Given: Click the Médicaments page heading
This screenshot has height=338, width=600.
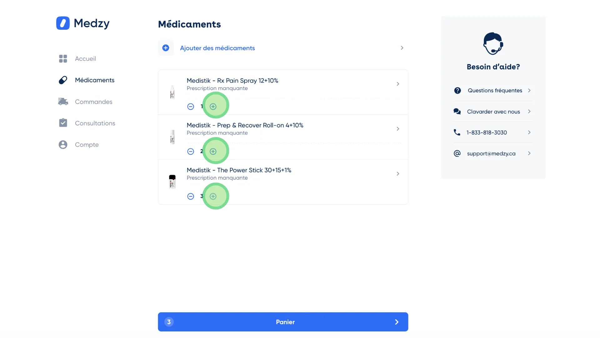Looking at the screenshot, I should (x=189, y=24).
